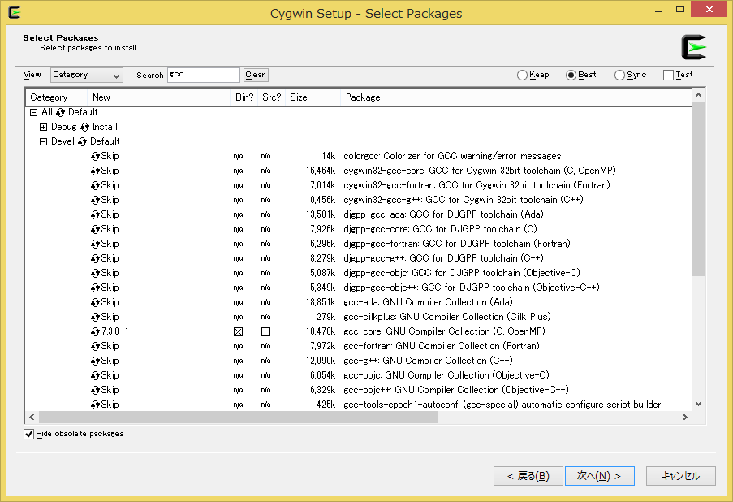Click the cycle icon for gcc-g++
The height and width of the screenshot is (502, 733).
(95, 361)
